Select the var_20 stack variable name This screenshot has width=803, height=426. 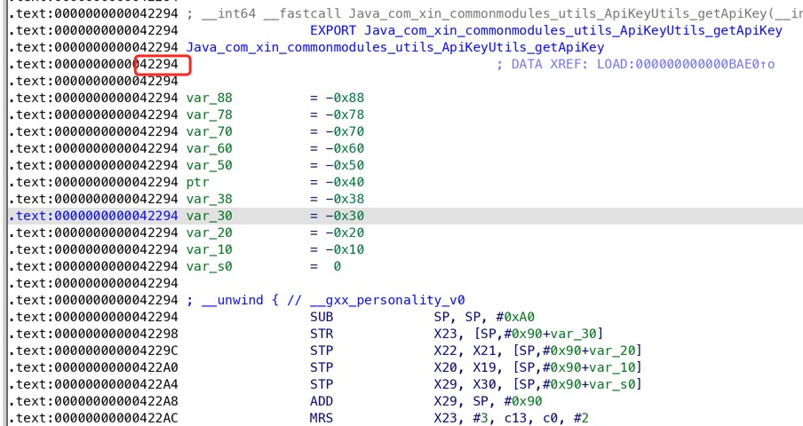click(x=209, y=233)
